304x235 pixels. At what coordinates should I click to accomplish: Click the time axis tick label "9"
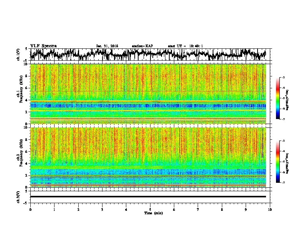click(x=246, y=210)
